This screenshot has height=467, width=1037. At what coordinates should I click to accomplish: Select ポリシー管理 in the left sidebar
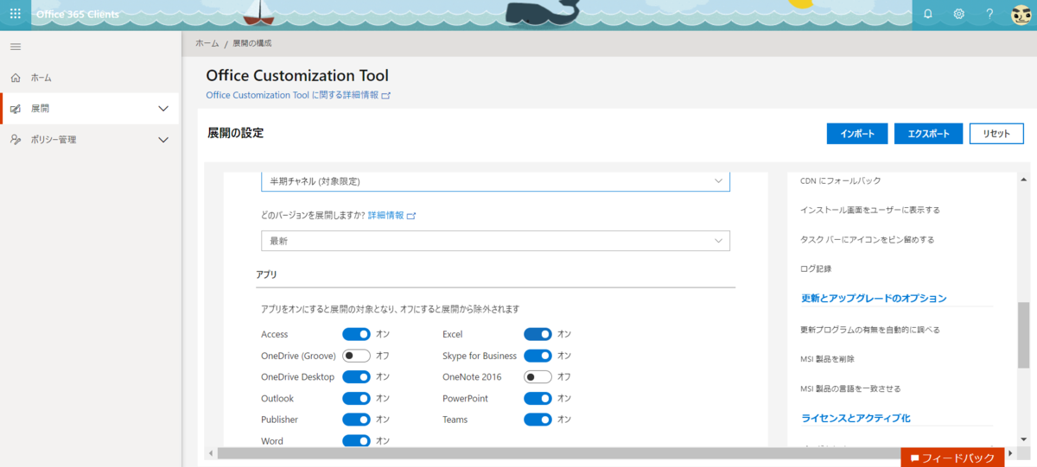(x=54, y=139)
